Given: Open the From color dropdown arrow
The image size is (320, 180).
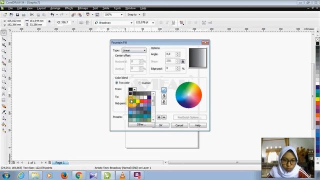Looking at the screenshot, I should click(x=134, y=89).
